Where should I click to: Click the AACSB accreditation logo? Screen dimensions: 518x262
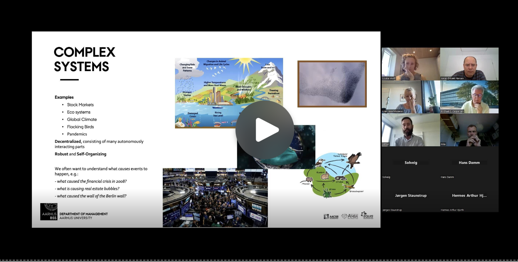point(331,217)
